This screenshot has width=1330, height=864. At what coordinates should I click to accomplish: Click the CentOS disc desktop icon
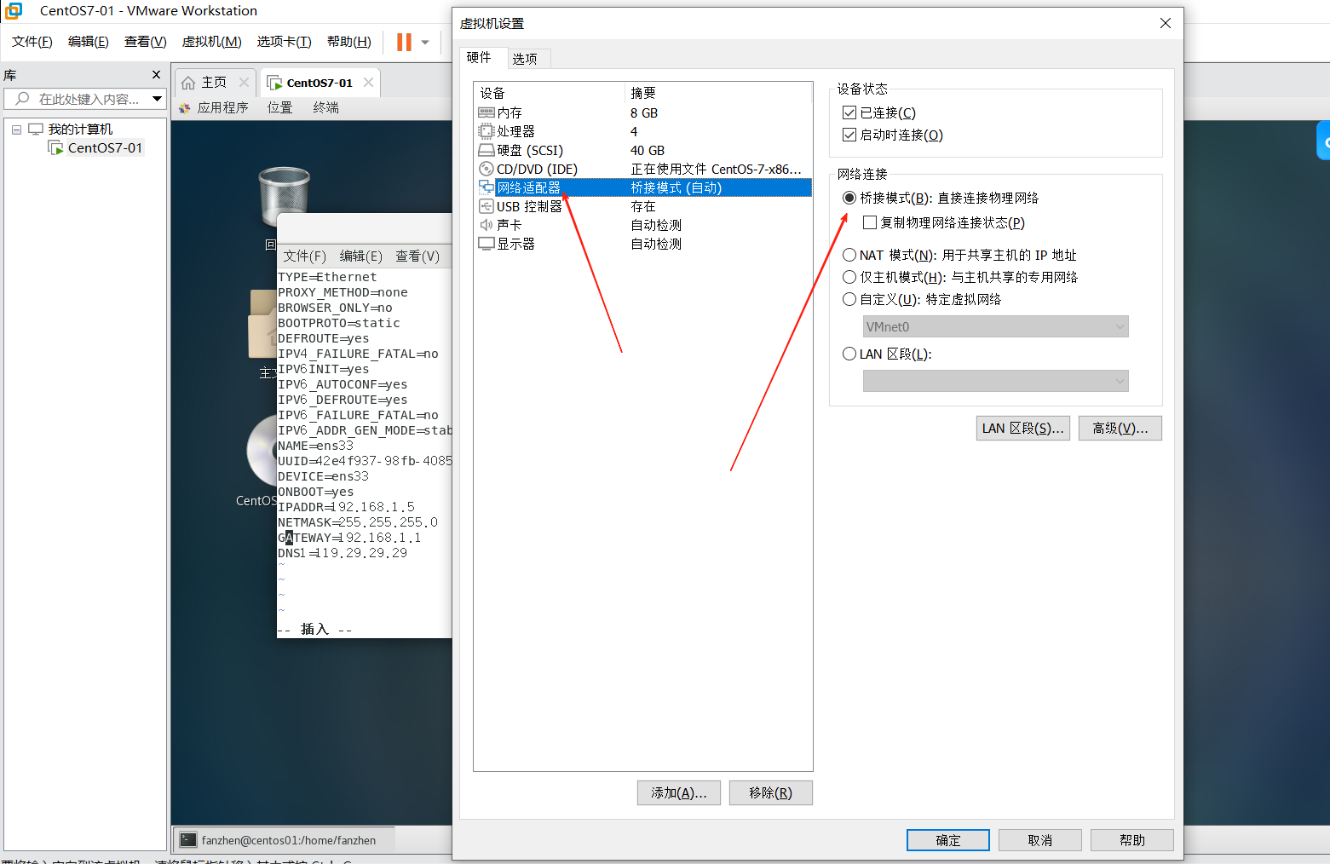pos(262,452)
